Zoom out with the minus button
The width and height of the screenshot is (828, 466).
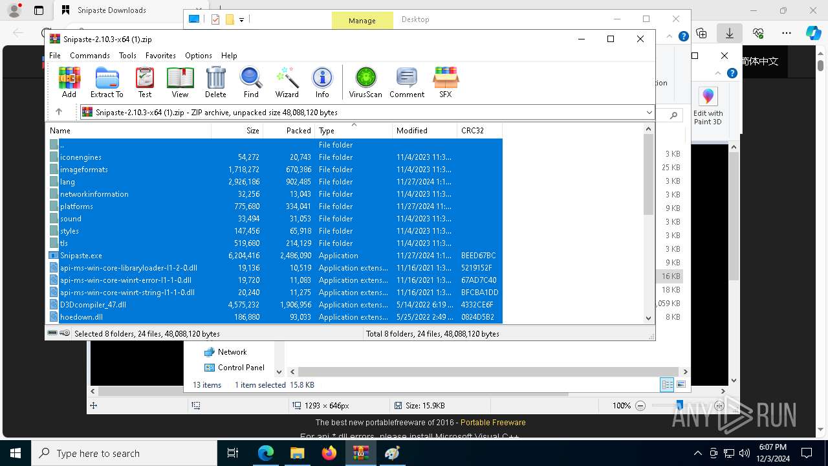click(640, 406)
